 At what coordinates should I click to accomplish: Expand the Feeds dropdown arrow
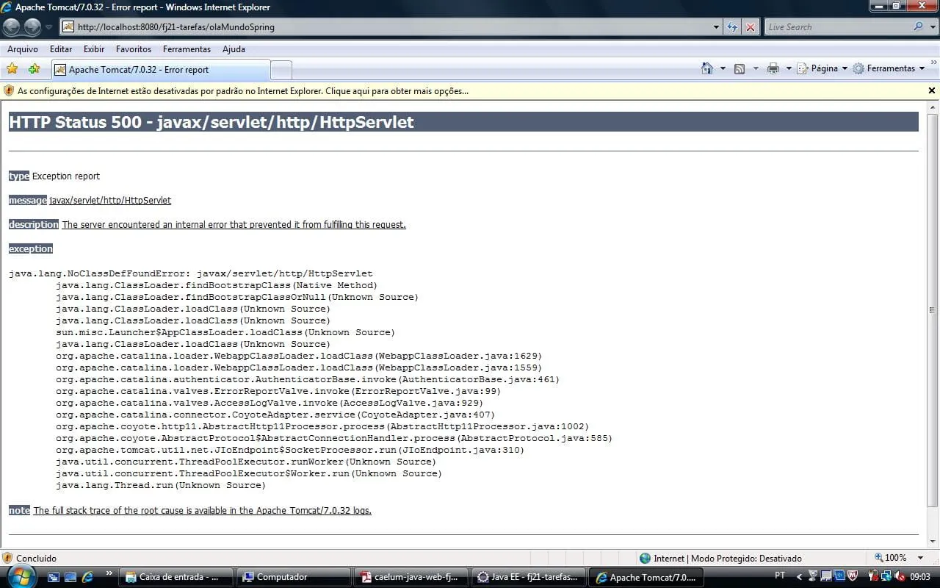[x=755, y=68]
